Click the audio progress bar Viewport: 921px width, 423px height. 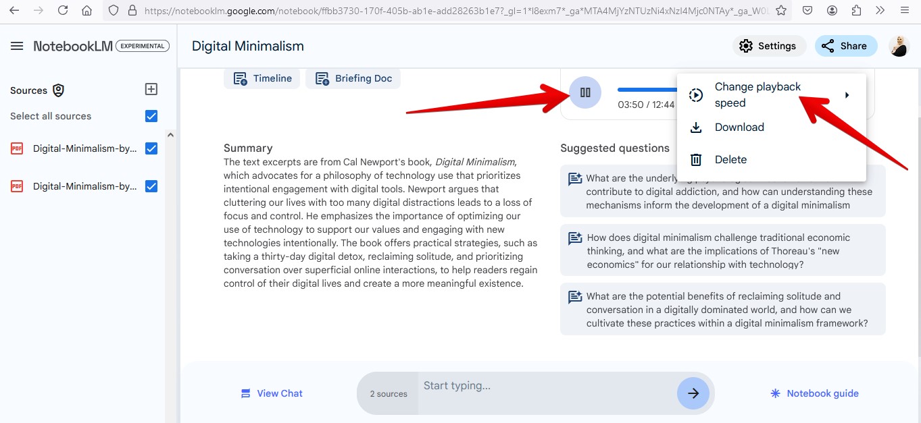pos(647,90)
